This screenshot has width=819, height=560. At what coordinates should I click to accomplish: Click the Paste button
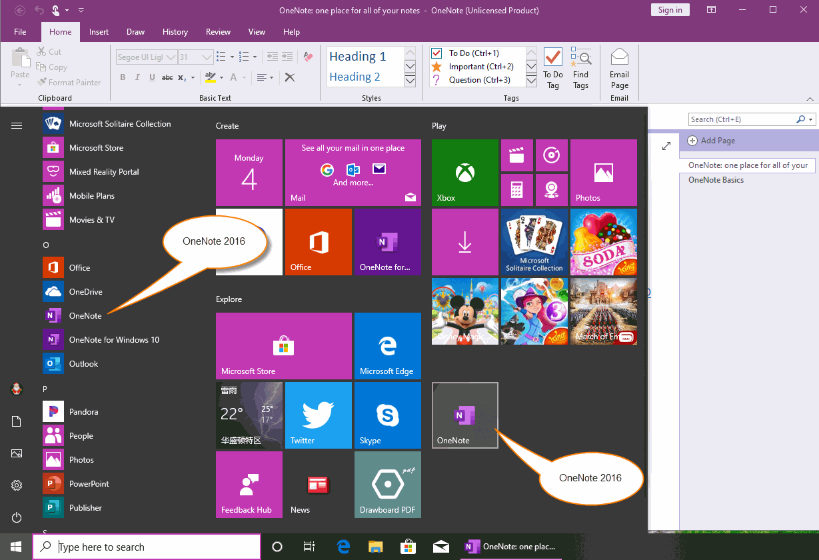pos(20,65)
